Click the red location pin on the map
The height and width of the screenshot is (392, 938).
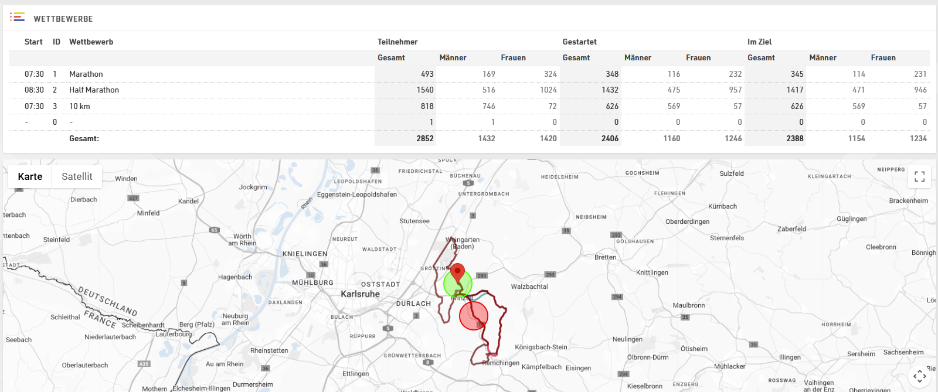(457, 273)
